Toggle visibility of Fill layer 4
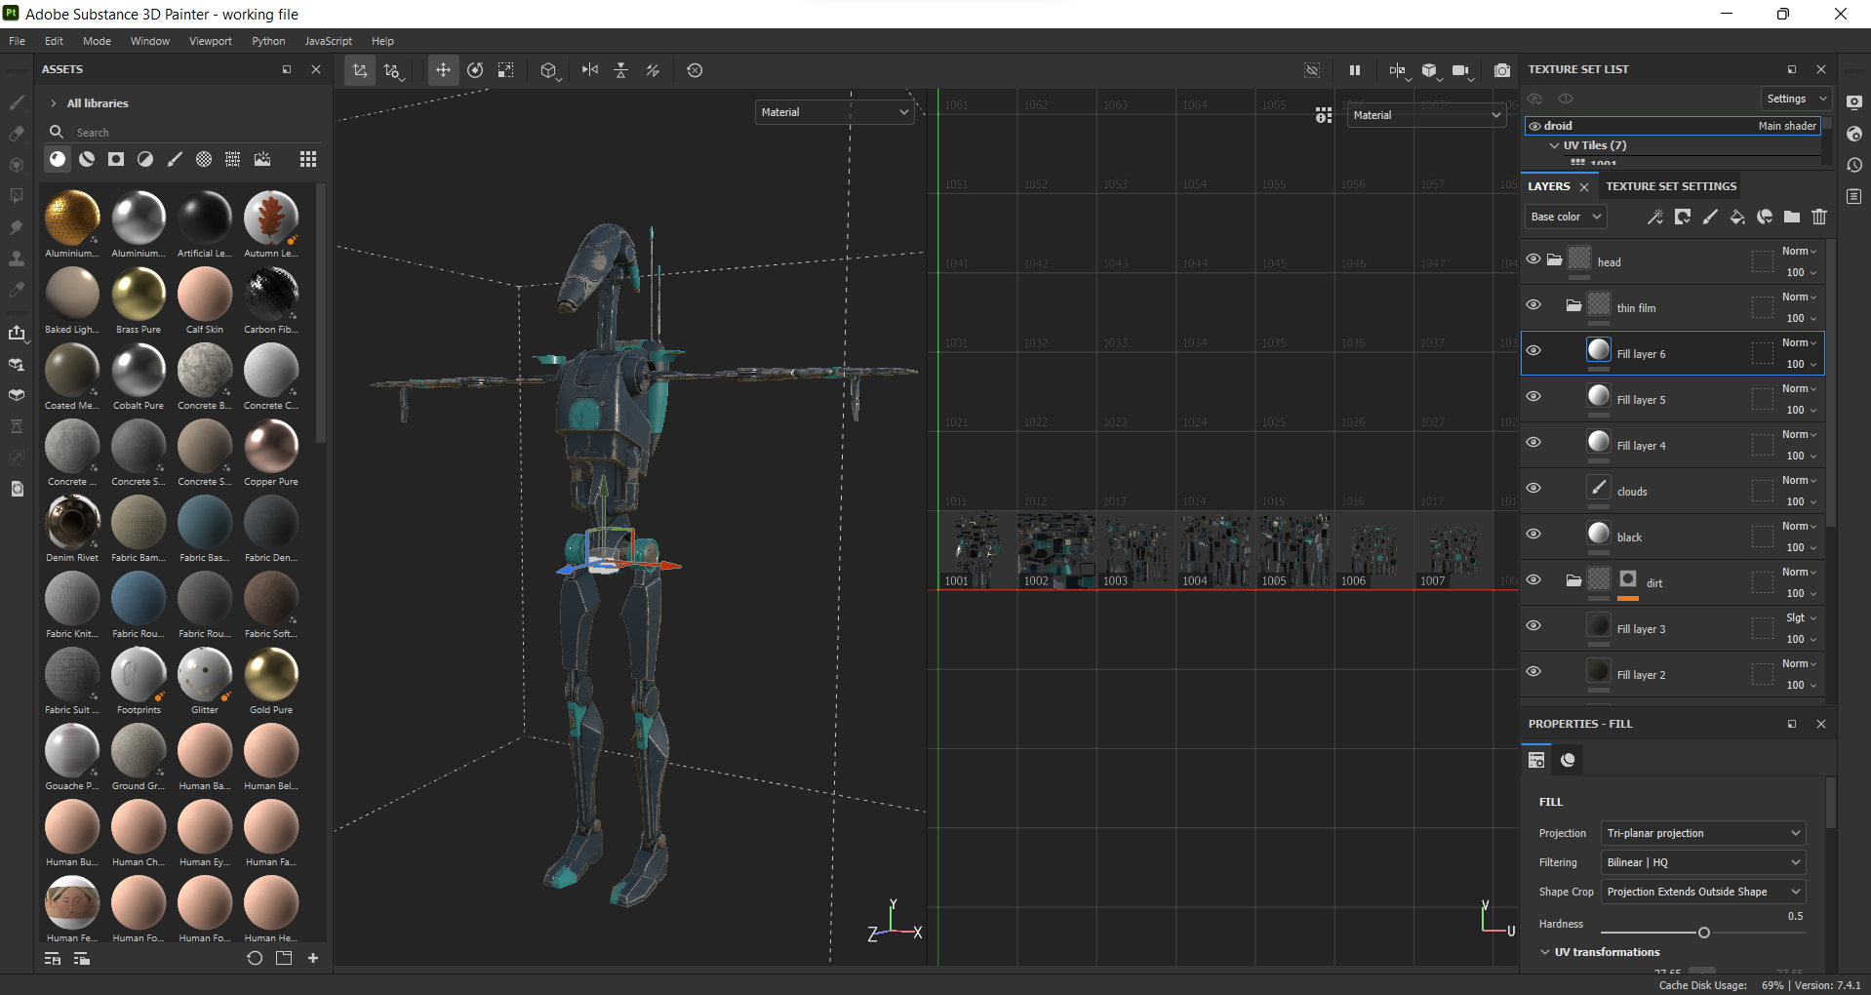 coord(1533,443)
